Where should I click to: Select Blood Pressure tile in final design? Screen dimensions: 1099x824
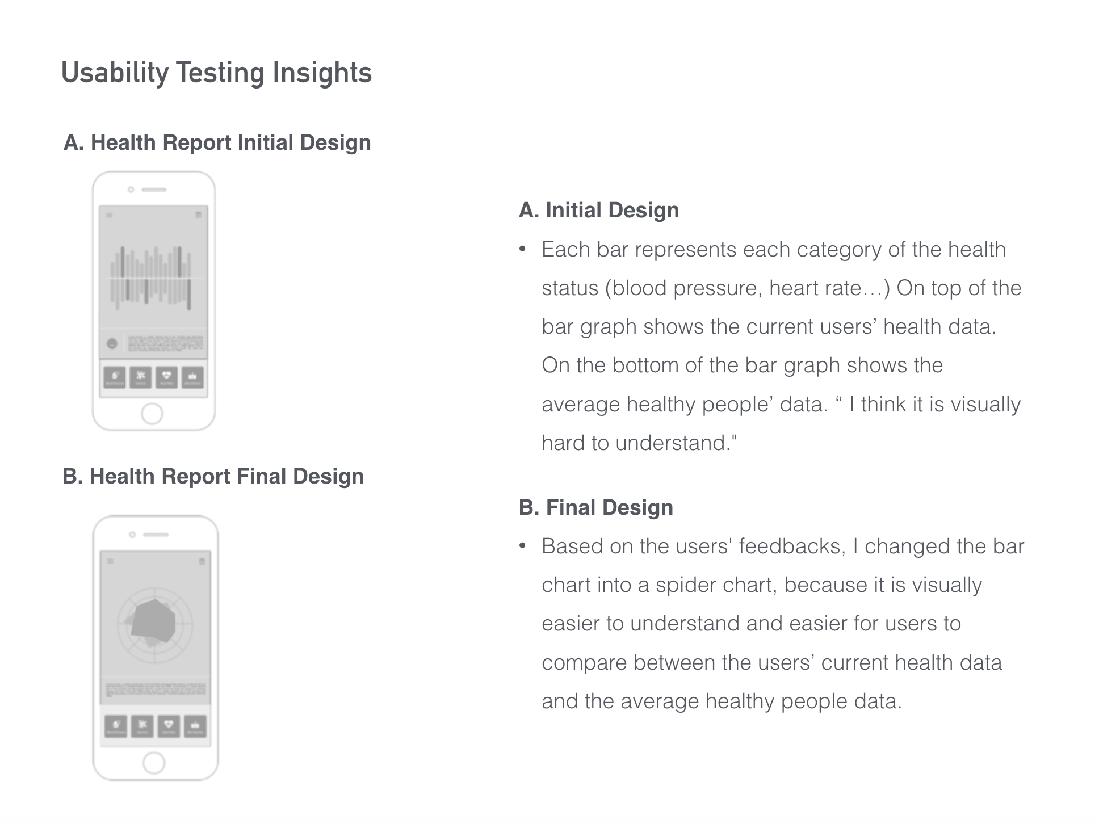(116, 726)
